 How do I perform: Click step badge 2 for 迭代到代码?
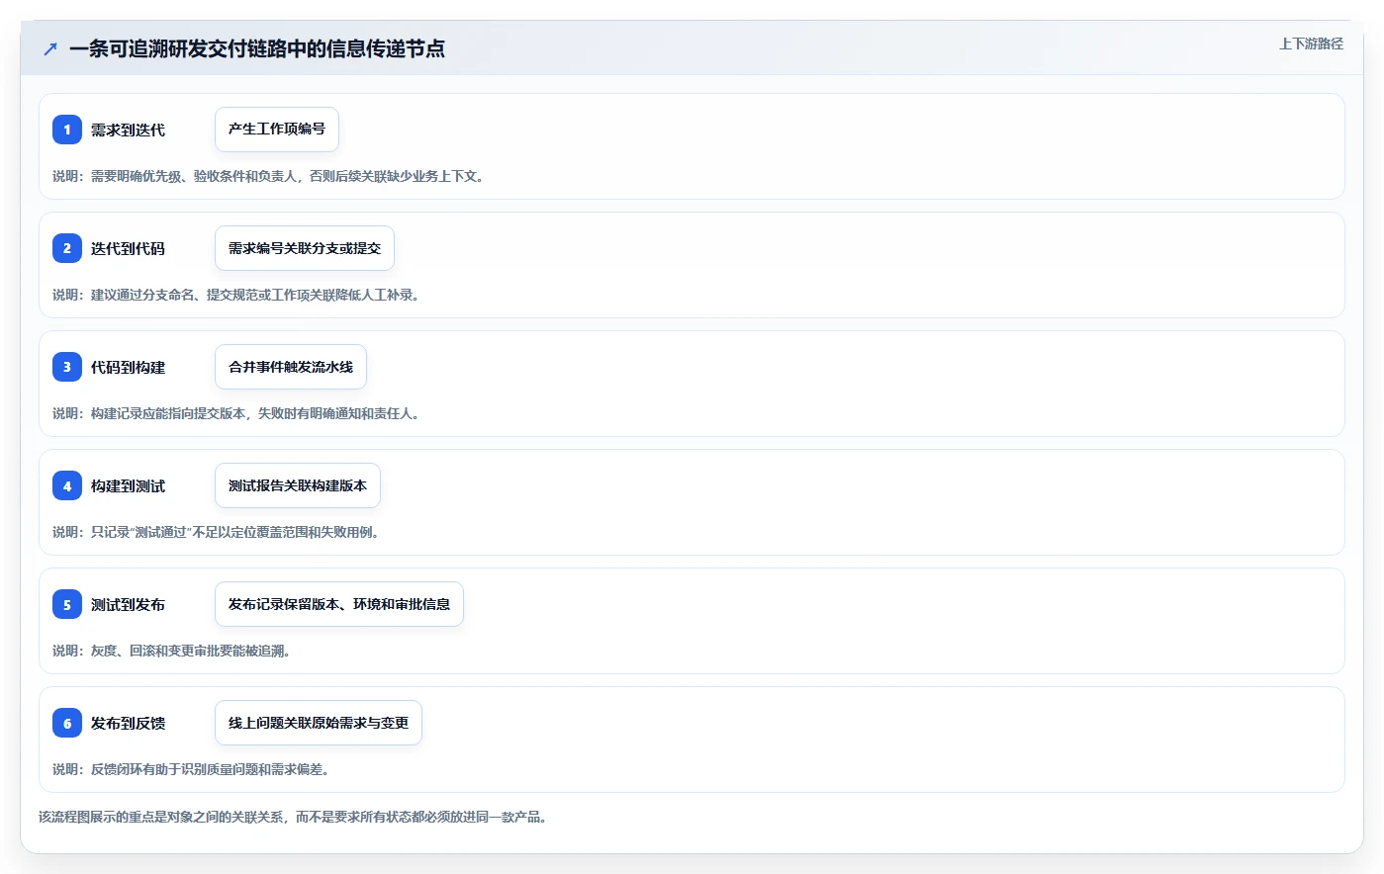67,248
